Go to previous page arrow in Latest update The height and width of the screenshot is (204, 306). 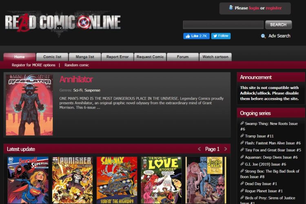click(x=199, y=149)
